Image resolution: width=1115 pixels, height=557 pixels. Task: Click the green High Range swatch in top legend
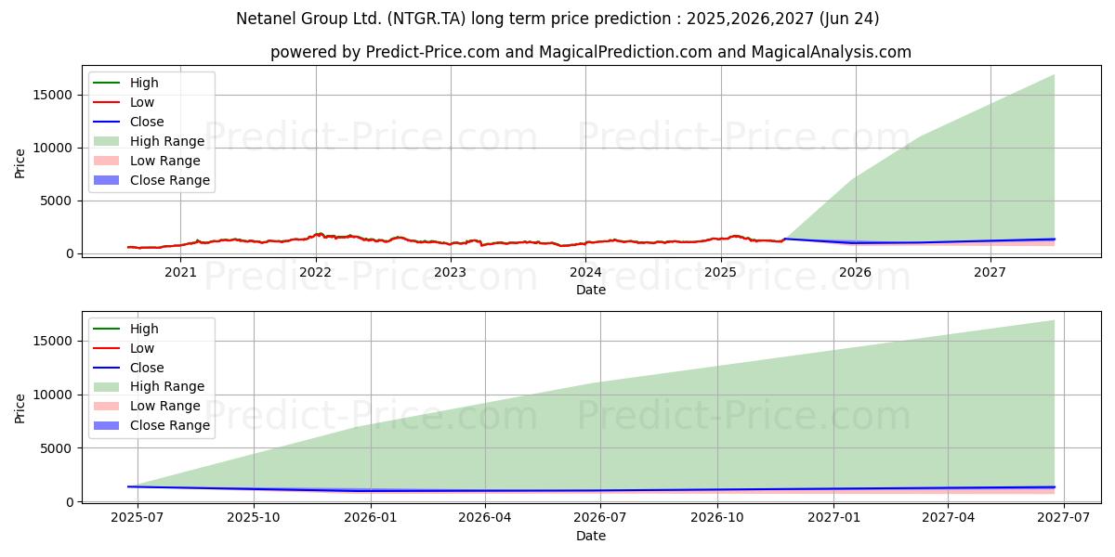pyautogui.click(x=107, y=141)
